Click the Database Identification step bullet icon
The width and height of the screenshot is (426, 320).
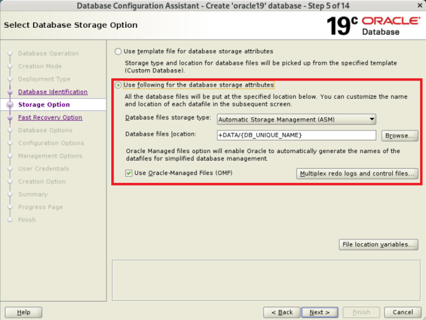pos(10,92)
